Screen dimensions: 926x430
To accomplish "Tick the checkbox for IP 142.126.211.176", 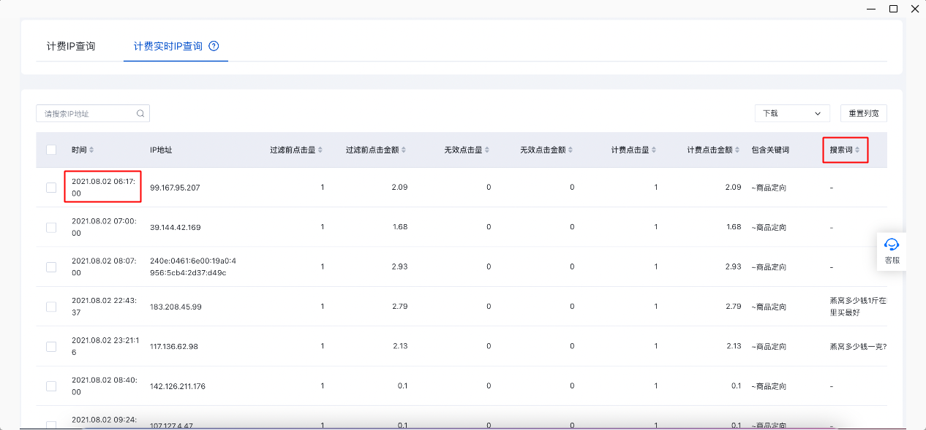I will (51, 386).
